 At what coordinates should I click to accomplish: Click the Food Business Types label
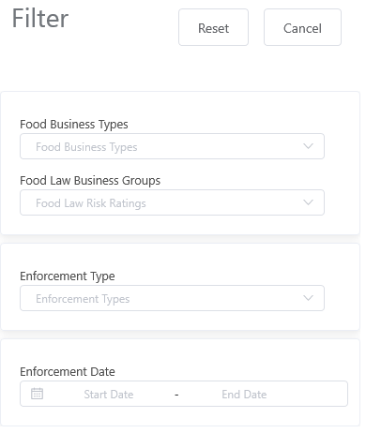tap(74, 125)
